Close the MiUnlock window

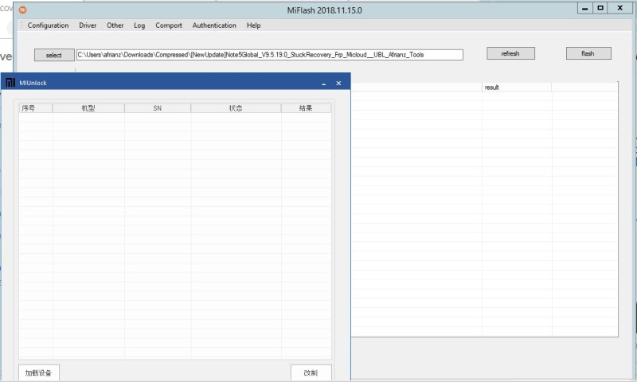[338, 83]
